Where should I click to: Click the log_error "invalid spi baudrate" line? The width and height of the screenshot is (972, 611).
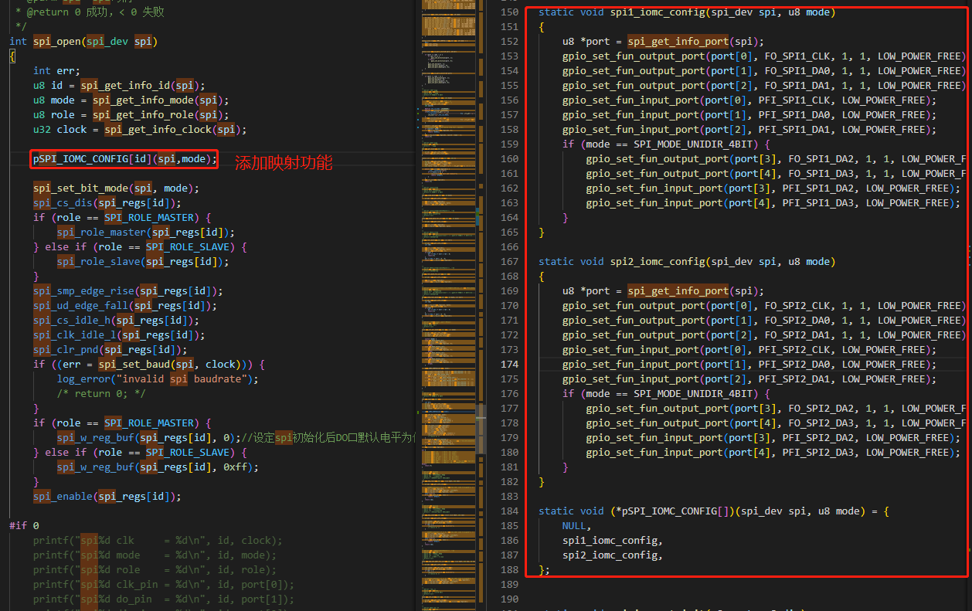[158, 379]
